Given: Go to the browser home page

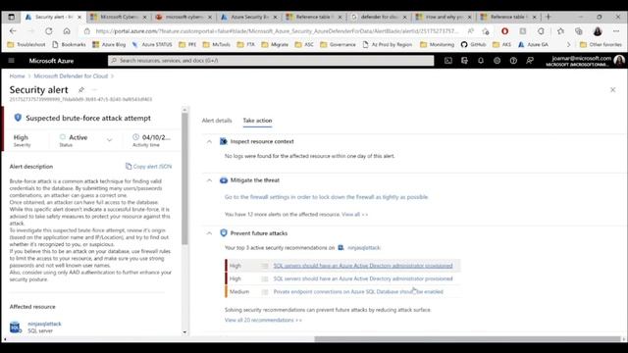Looking at the screenshot, I should click(67, 30).
